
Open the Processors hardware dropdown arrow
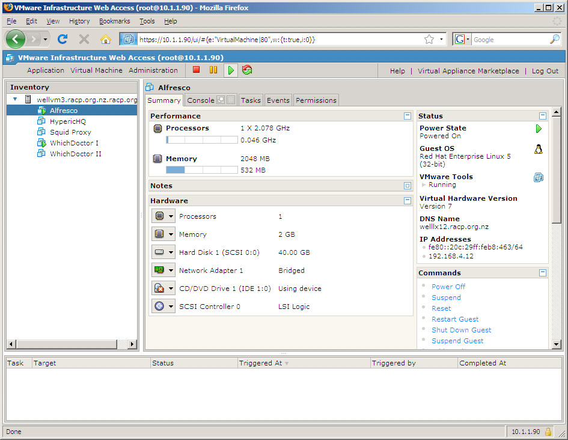[171, 216]
